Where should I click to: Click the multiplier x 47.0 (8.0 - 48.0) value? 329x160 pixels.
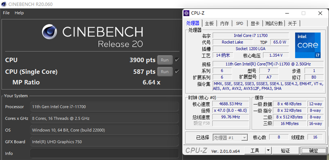coord(231,111)
